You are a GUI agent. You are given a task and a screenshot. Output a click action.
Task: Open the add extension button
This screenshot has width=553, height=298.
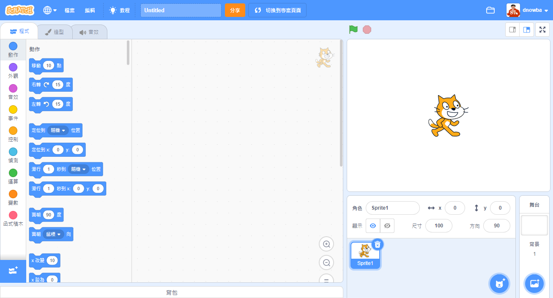click(13, 271)
